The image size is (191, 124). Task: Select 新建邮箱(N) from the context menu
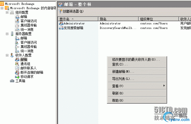pyautogui.click(x=137, y=72)
